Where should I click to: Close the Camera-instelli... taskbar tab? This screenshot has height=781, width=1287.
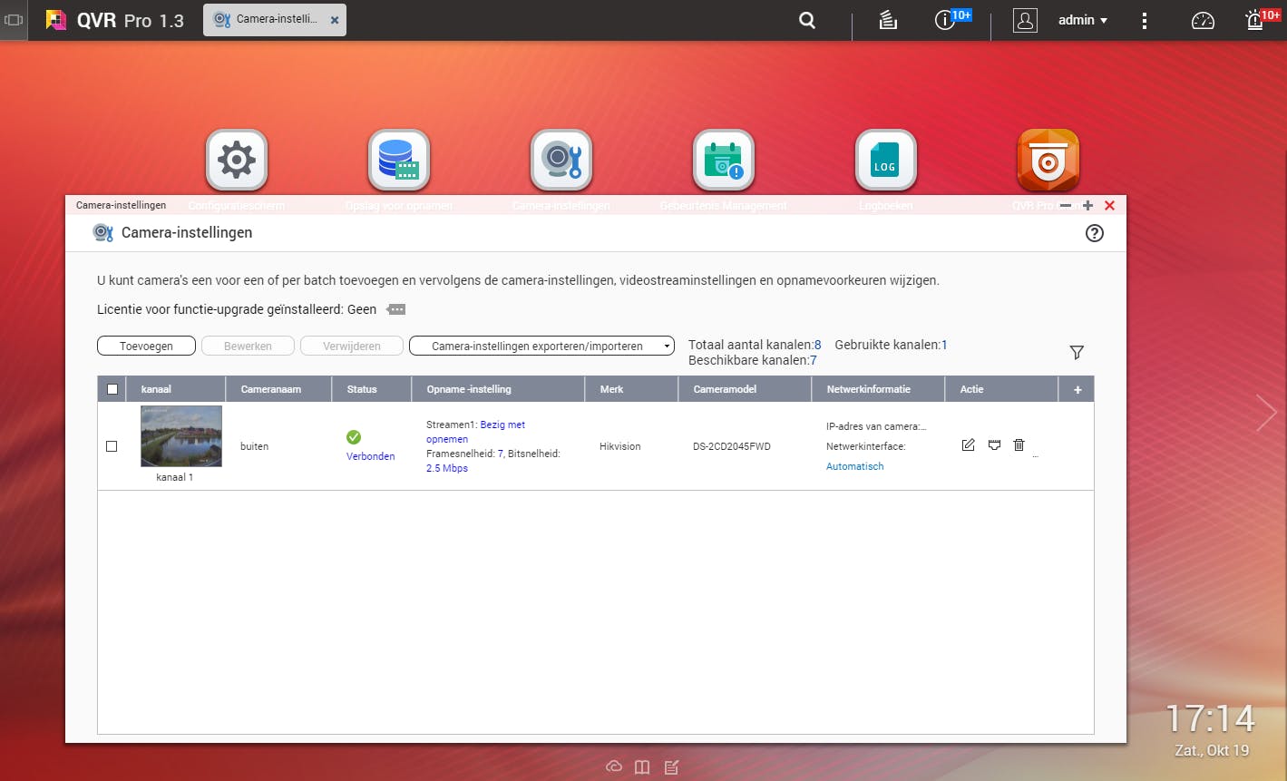pyautogui.click(x=334, y=20)
